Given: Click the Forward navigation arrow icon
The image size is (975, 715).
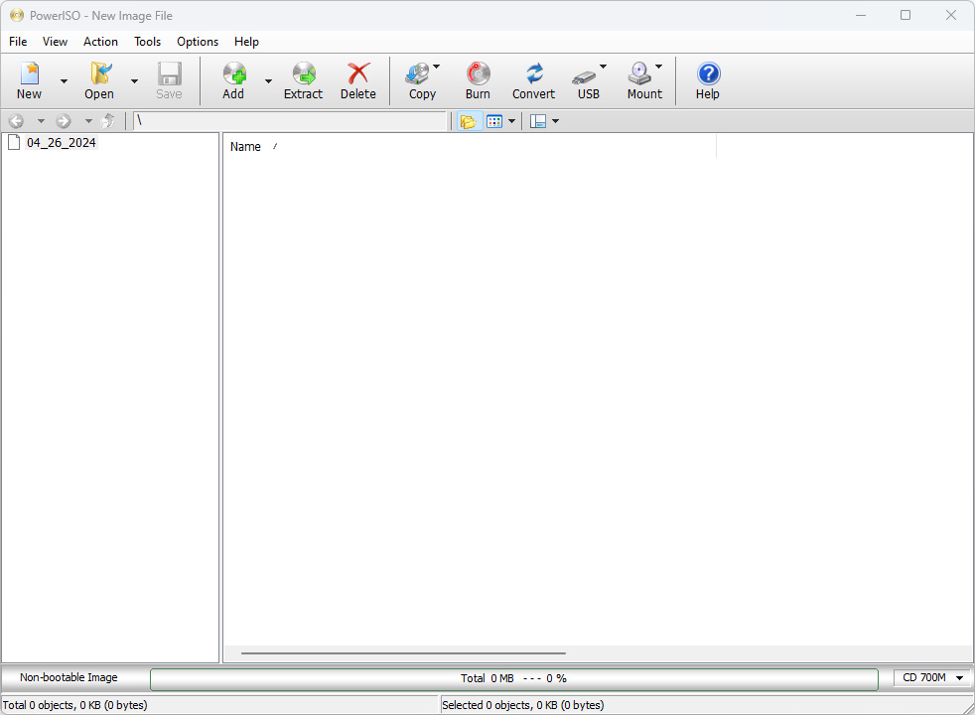Looking at the screenshot, I should pos(64,121).
